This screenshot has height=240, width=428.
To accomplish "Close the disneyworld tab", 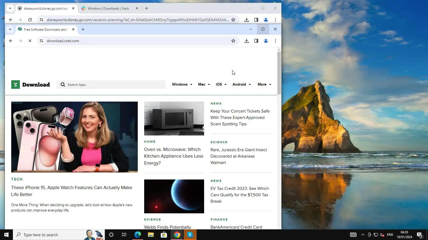I will (x=73, y=8).
